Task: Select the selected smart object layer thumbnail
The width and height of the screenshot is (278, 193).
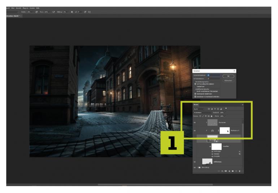Action: click(212, 139)
